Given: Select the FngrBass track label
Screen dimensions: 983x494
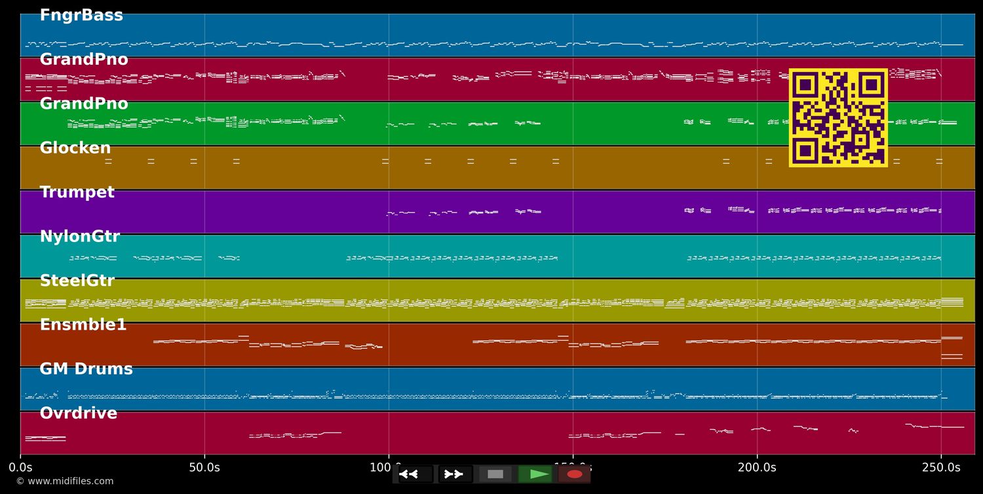Looking at the screenshot, I should [81, 16].
